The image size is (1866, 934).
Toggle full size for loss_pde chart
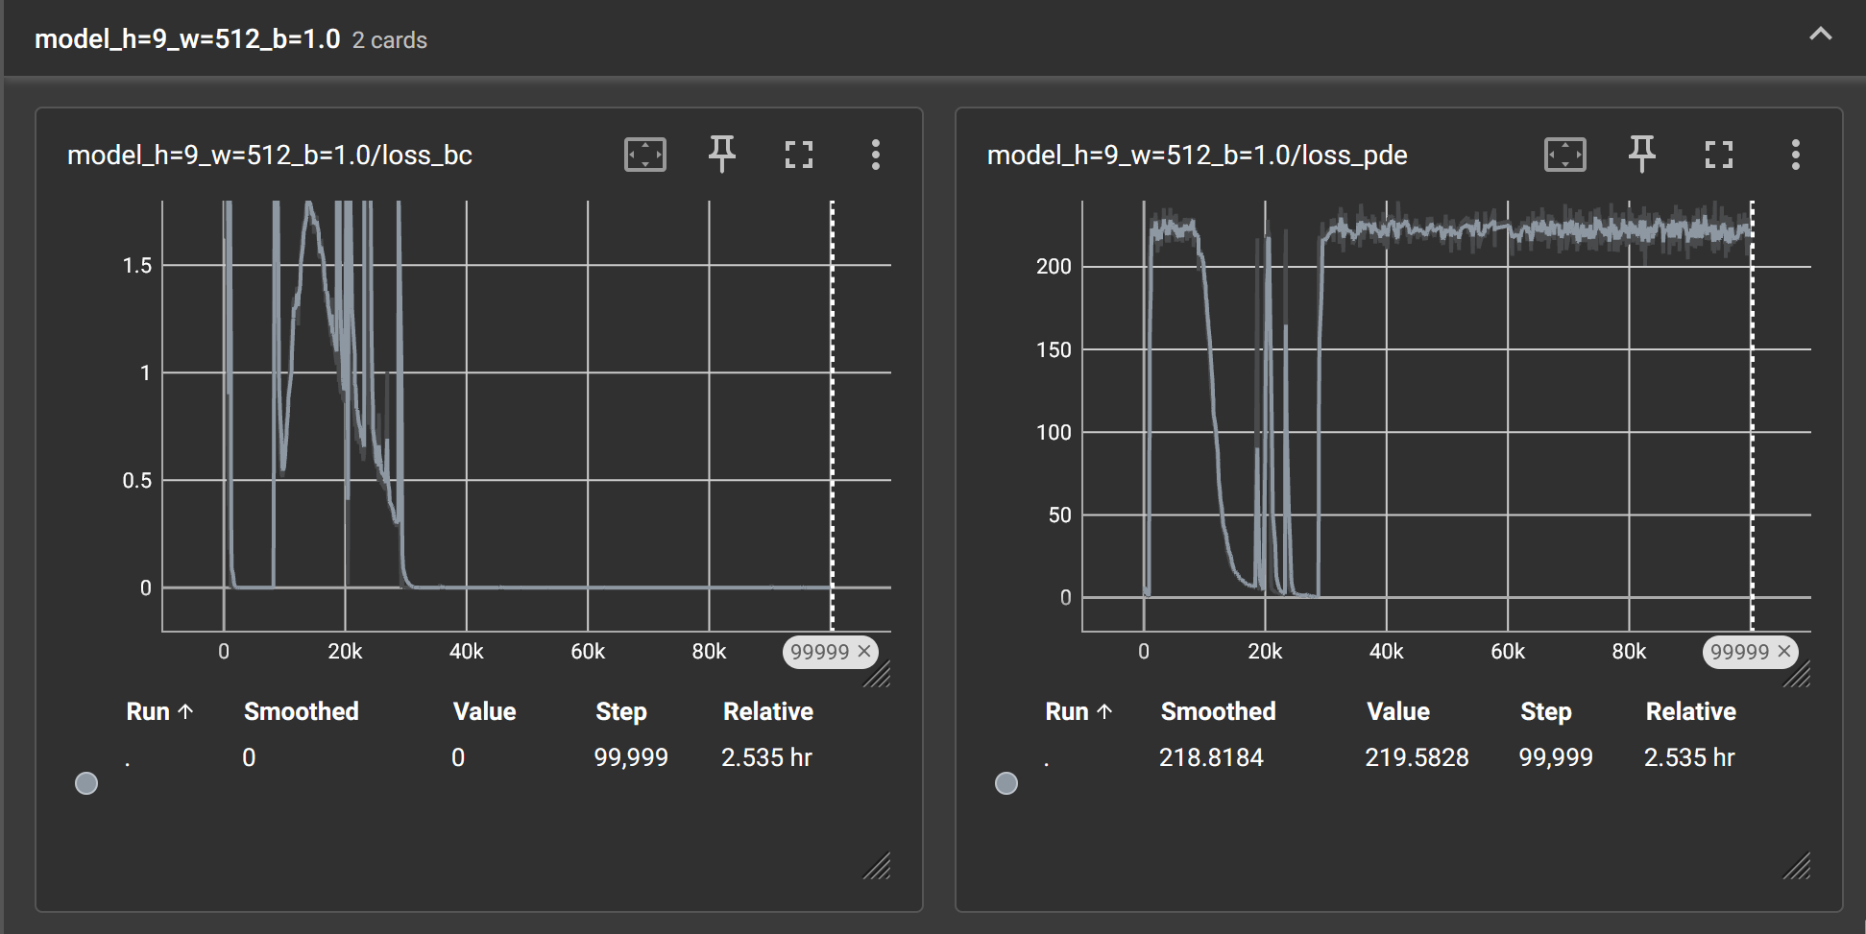pyautogui.click(x=1718, y=155)
